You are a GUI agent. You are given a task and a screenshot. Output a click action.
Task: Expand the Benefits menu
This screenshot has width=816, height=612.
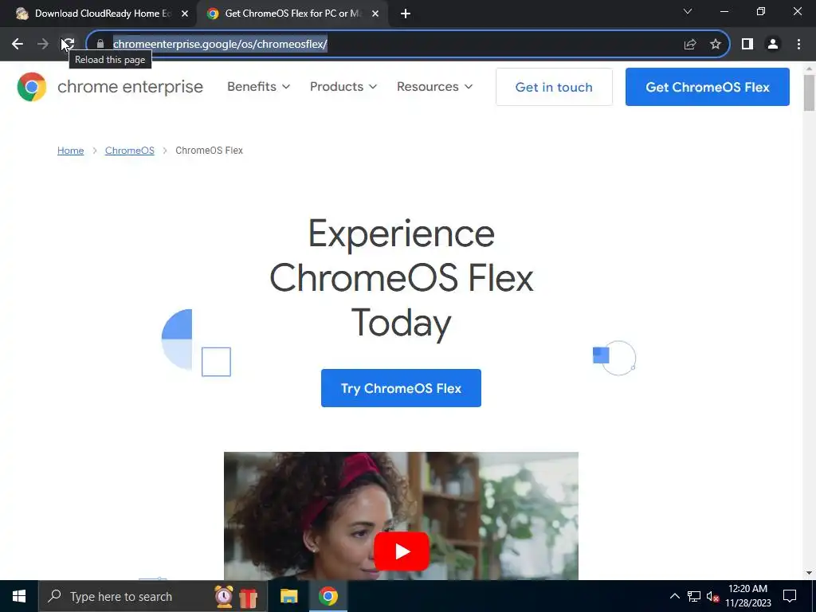click(x=258, y=86)
